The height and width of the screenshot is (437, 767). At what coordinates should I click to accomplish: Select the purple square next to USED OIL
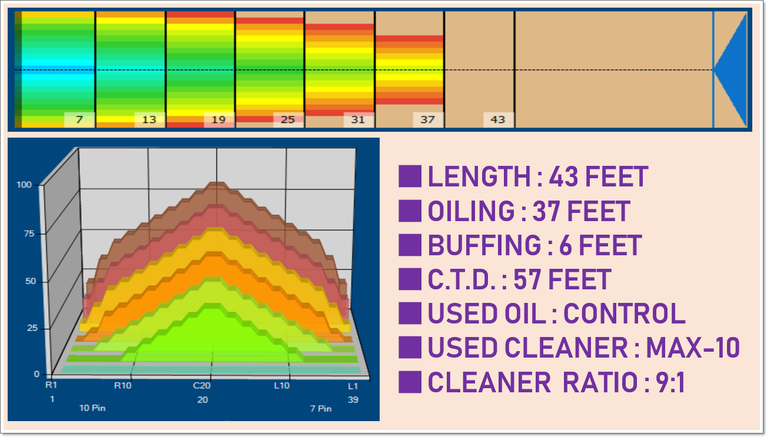(x=410, y=313)
